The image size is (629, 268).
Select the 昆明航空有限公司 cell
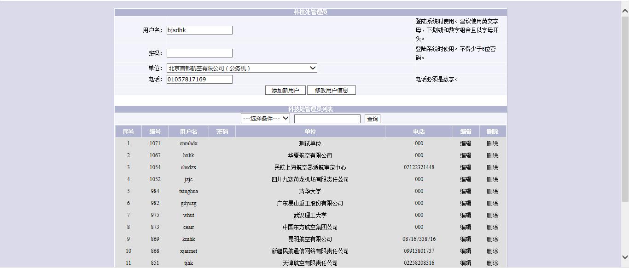pyautogui.click(x=310, y=239)
